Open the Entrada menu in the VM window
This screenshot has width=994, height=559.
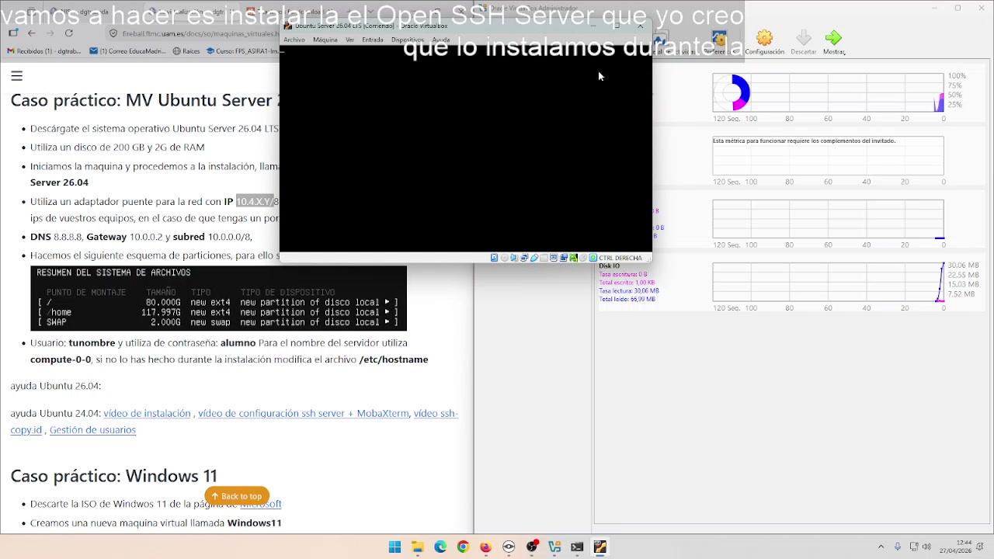coord(373,40)
